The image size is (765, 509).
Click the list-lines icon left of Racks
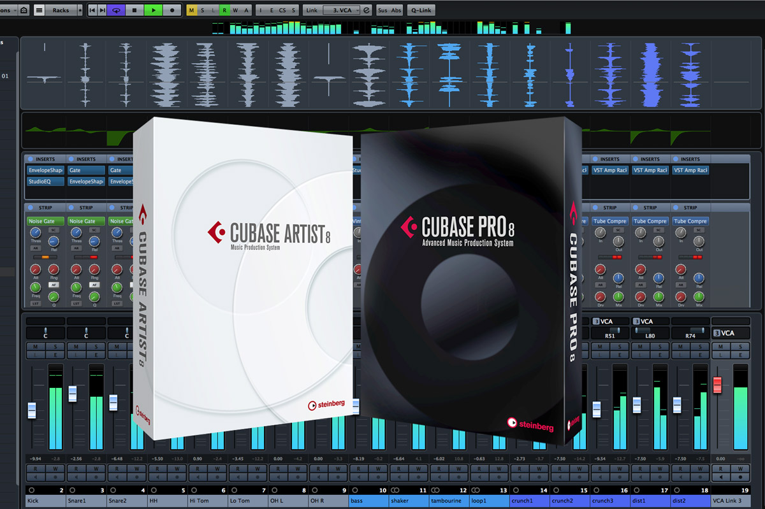click(x=39, y=10)
